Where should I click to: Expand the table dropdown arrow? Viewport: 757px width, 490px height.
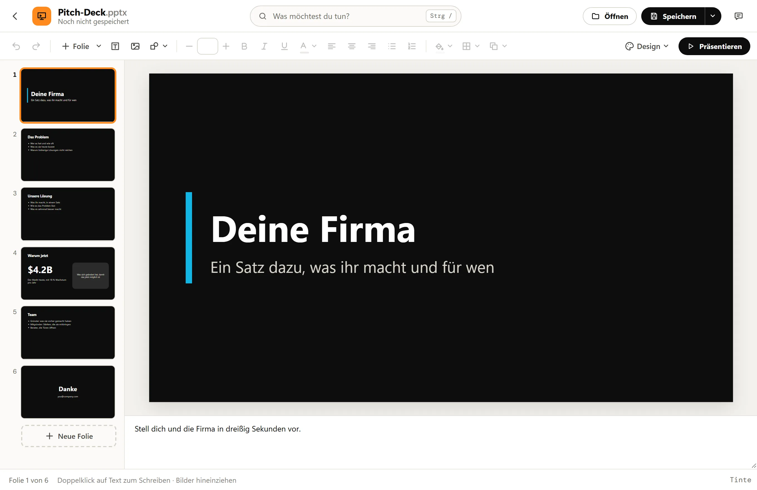coord(477,46)
